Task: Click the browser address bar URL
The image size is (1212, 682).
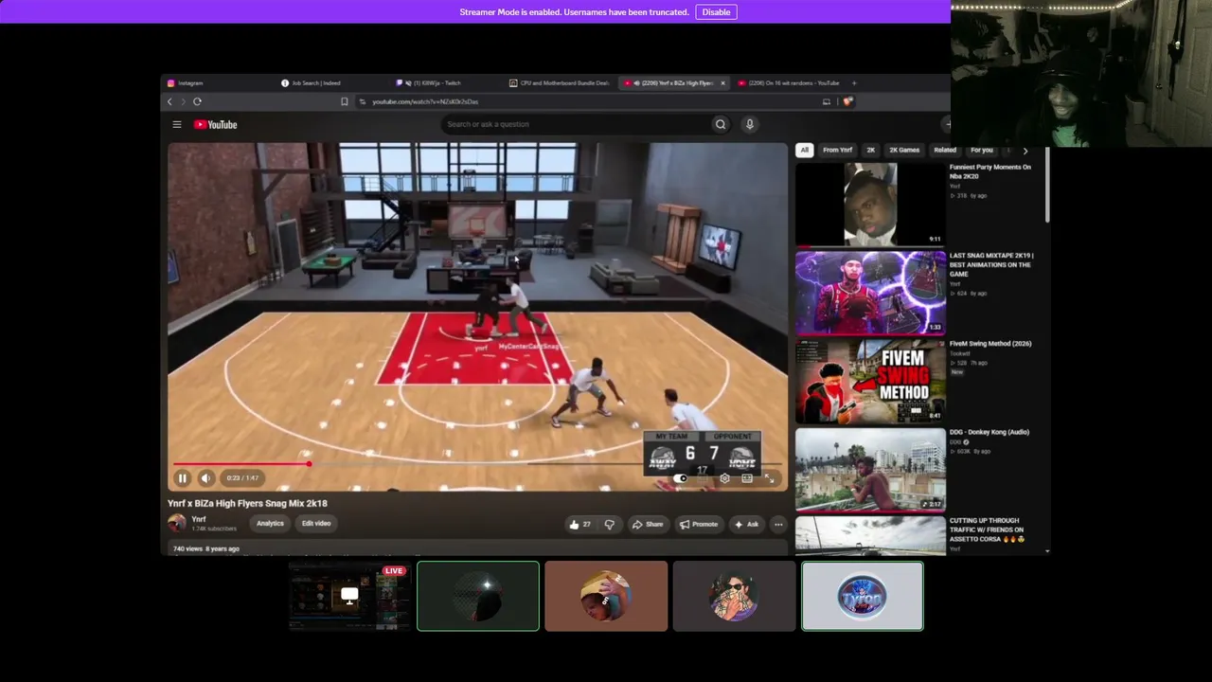Action: [x=425, y=101]
